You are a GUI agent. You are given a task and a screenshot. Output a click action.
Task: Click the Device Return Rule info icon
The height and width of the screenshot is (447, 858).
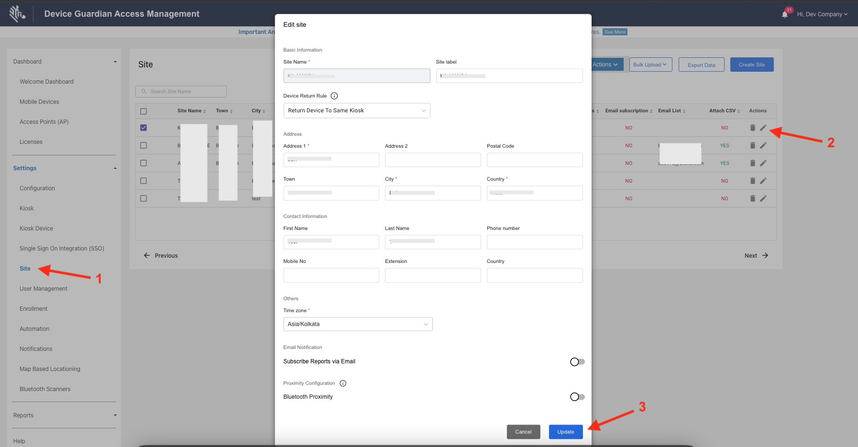(x=334, y=96)
